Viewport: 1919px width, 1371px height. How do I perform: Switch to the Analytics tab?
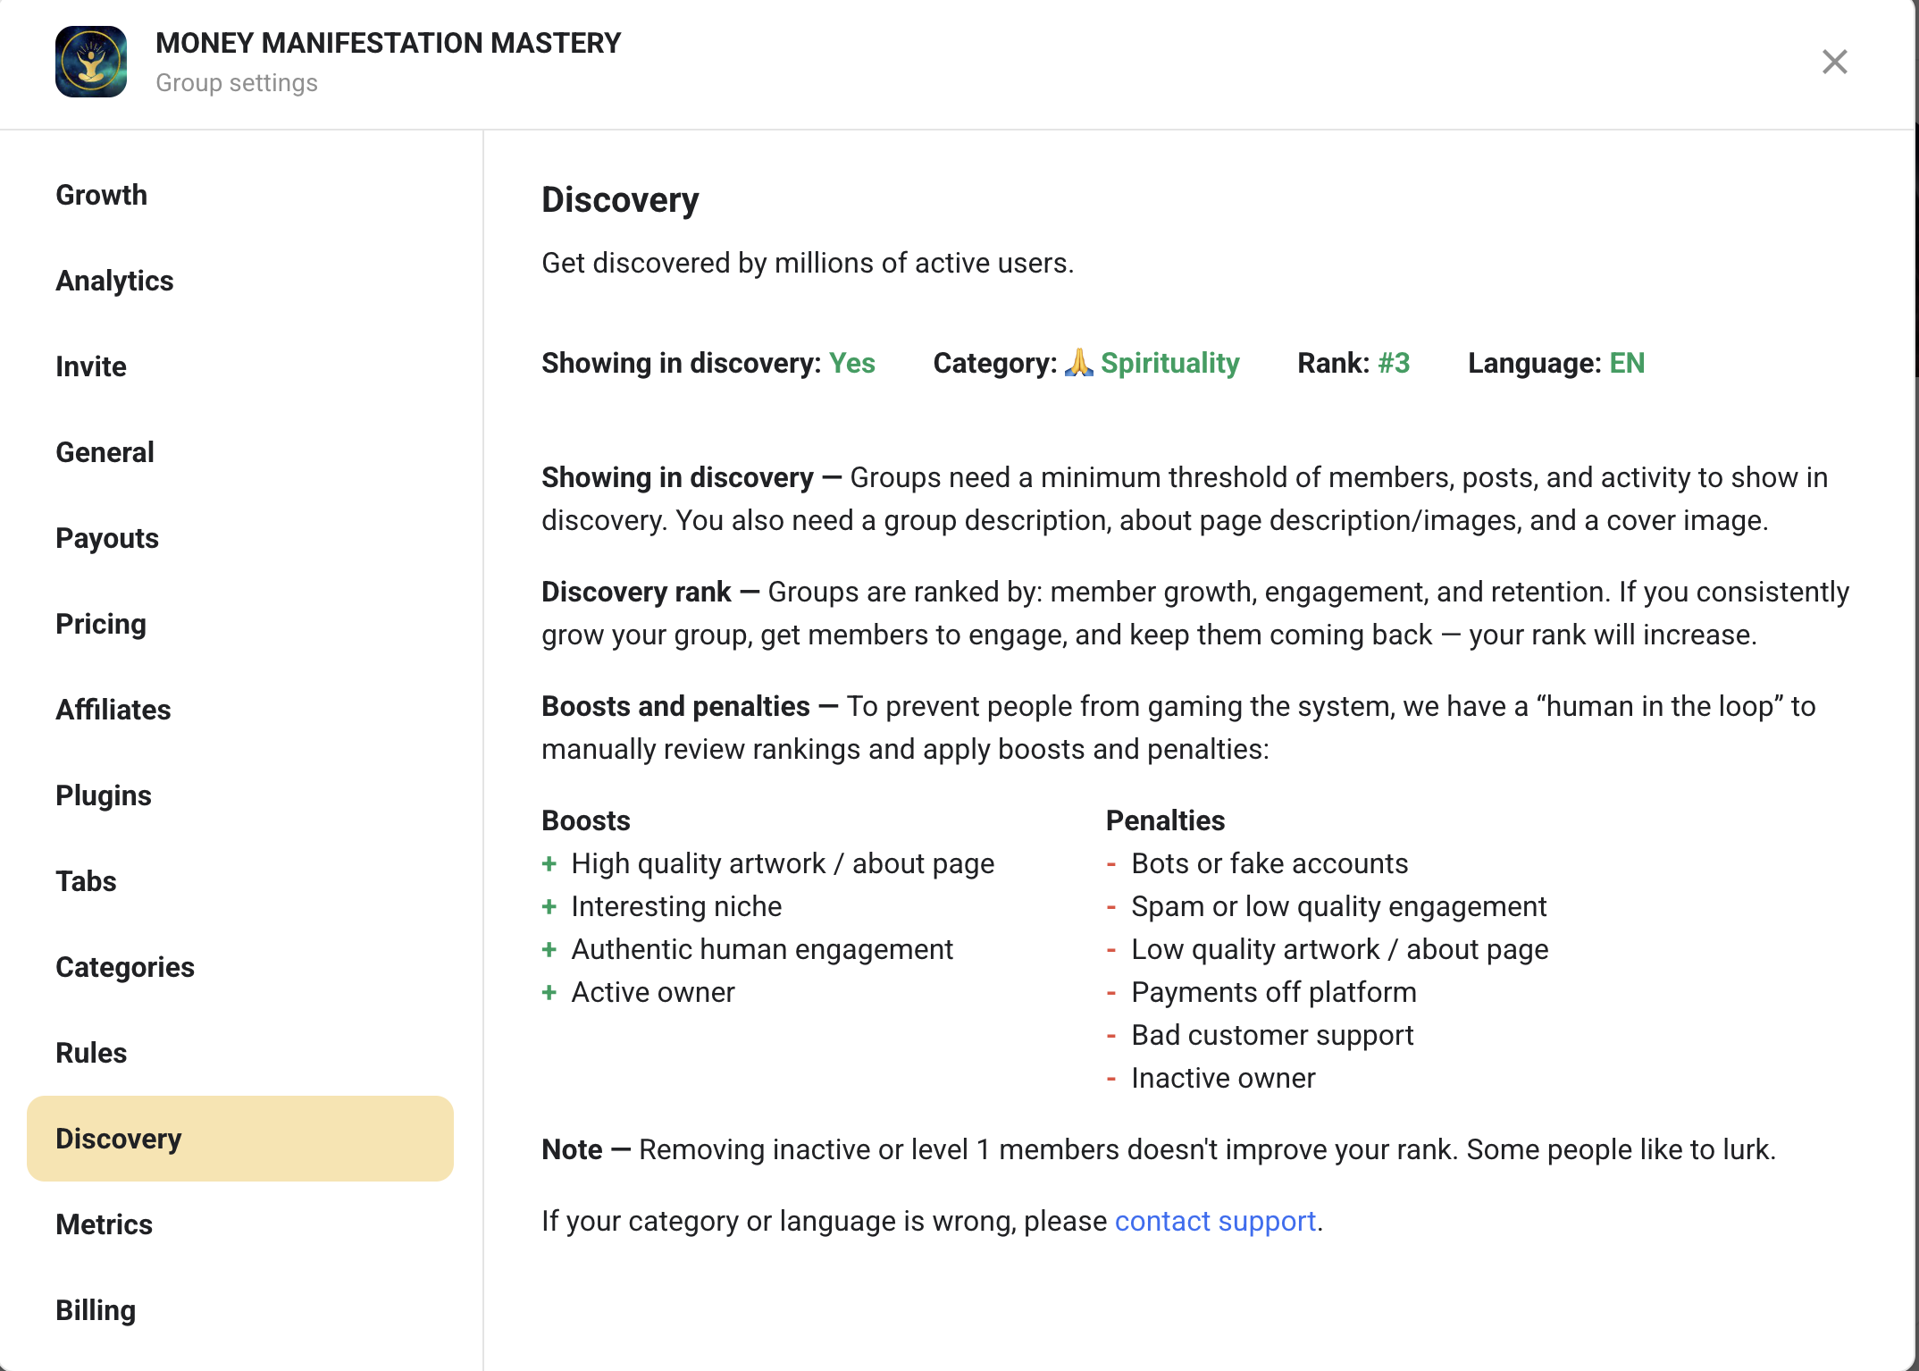pyautogui.click(x=114, y=281)
